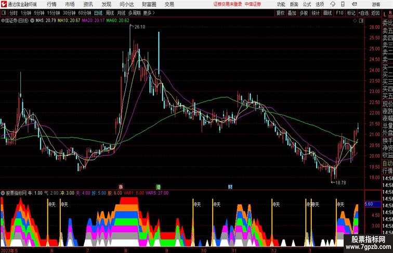Click the MA60: 20.62 value label
The height and width of the screenshot is (253, 393).
pos(117,21)
